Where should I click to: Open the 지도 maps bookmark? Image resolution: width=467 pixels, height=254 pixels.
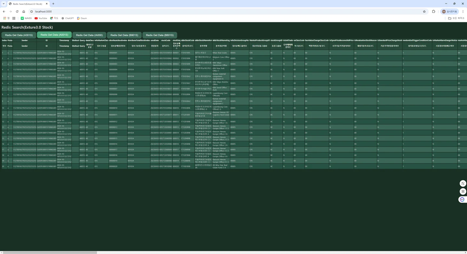pyautogui.click(x=54, y=18)
